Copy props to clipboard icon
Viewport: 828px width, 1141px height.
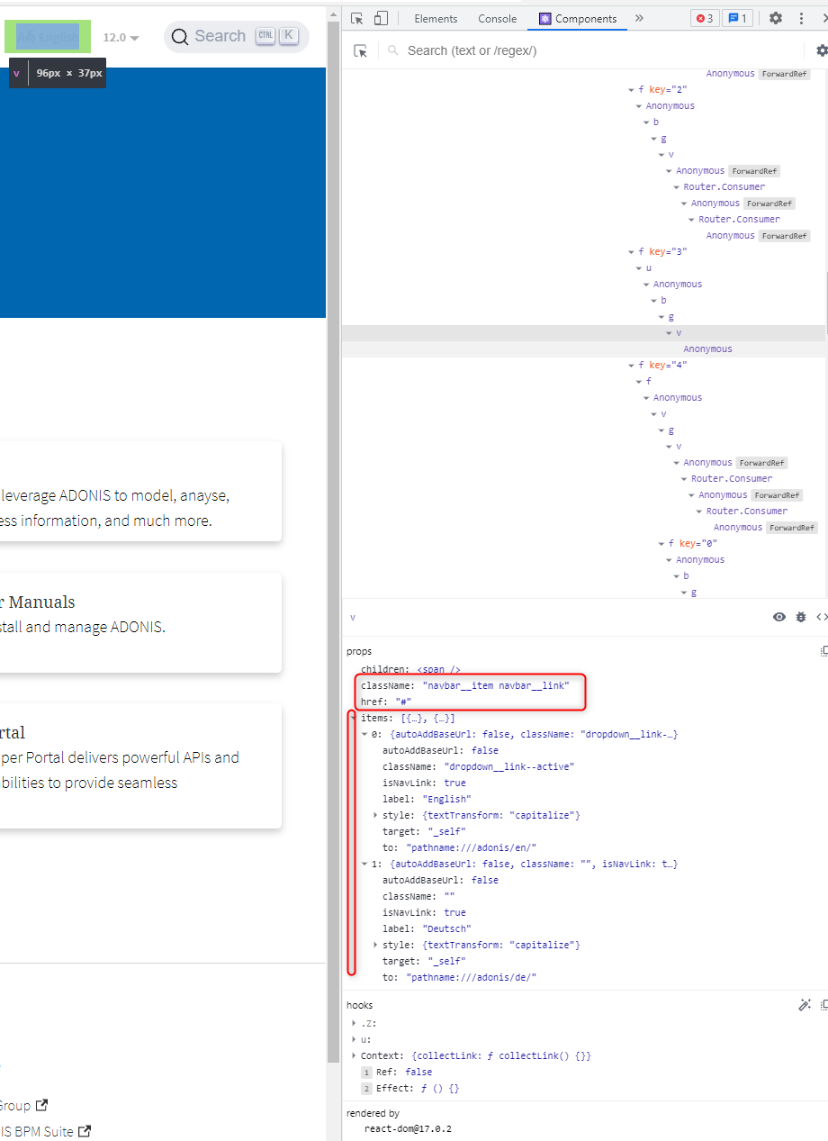tap(823, 651)
